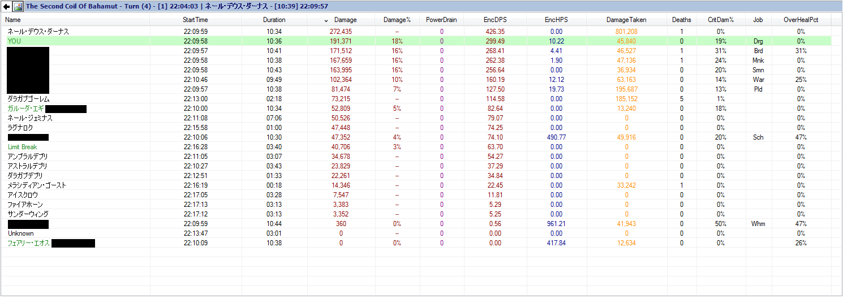The image size is (843, 299).
Task: Sort by the OverHealPct column header
Action: (801, 20)
